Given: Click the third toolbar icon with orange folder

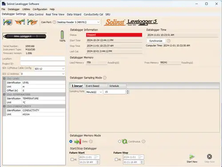Looking at the screenshot, I should point(32,22).
